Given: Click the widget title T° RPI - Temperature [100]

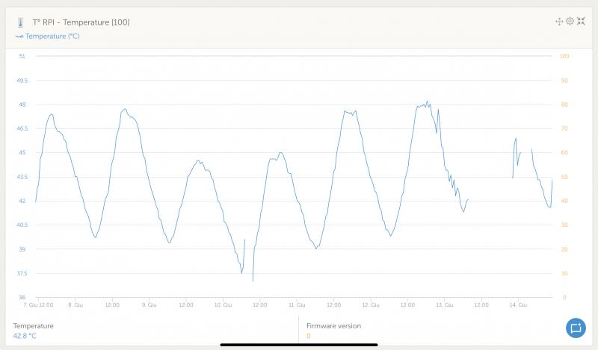Looking at the screenshot, I should pos(81,22).
